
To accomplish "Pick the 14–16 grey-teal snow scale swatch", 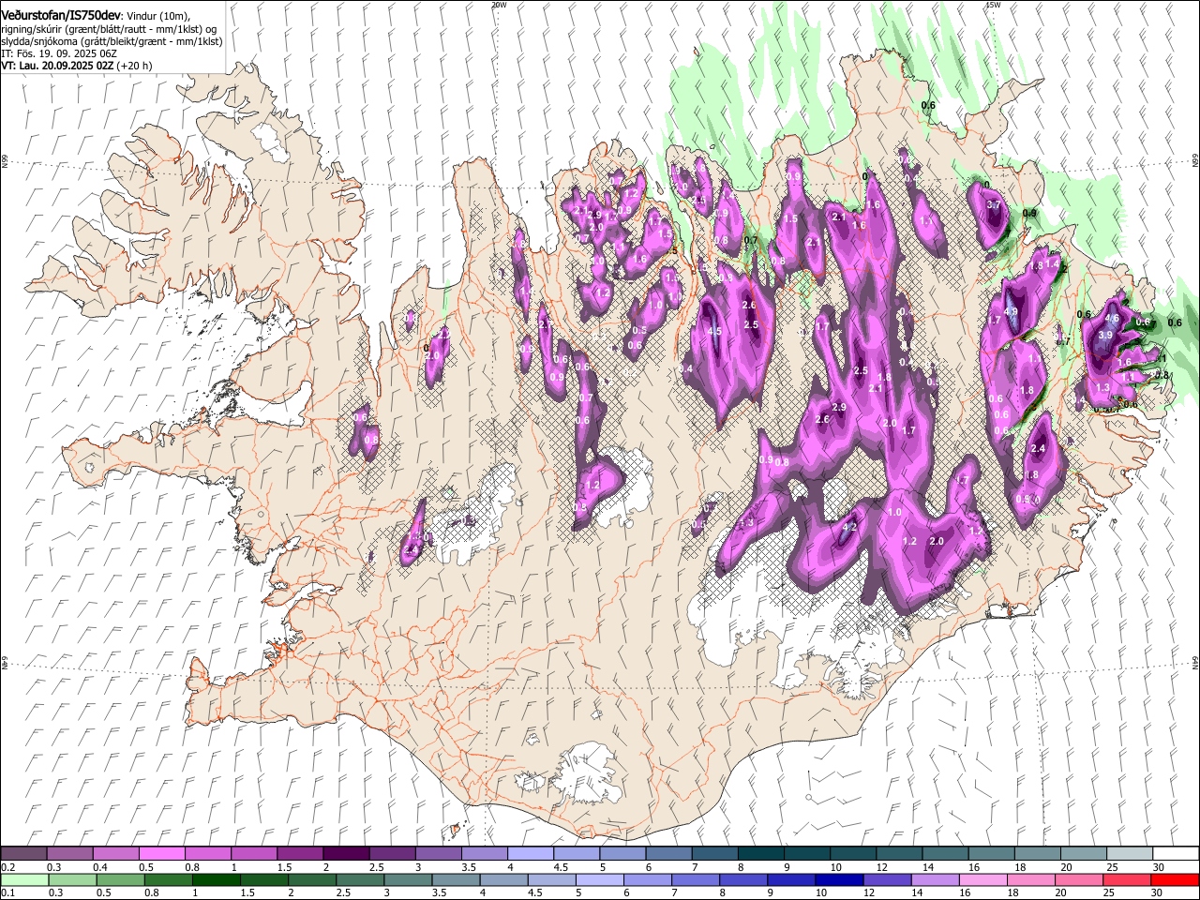I will coord(944,854).
